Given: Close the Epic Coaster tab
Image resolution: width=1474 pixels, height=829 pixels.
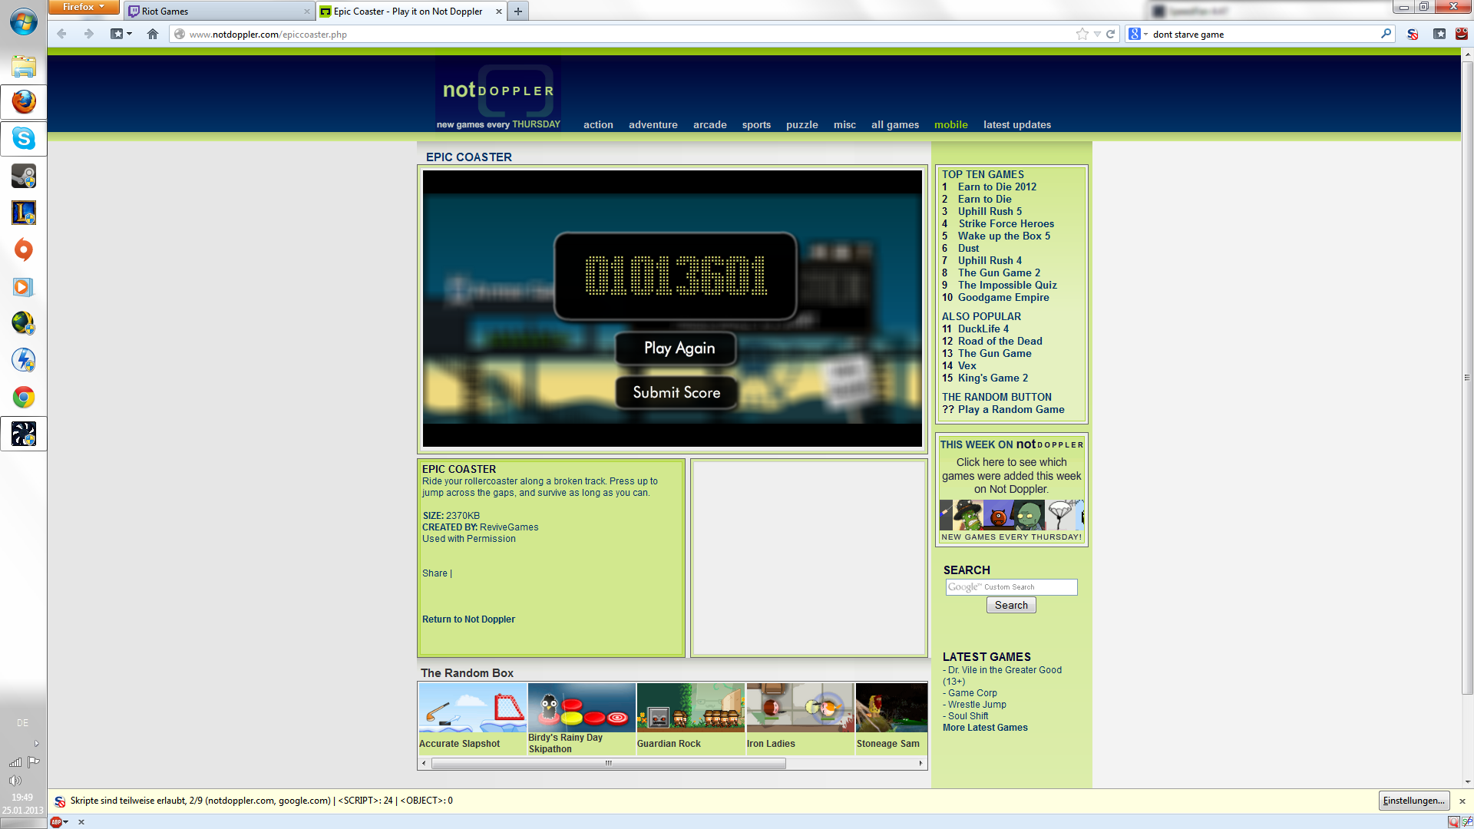Looking at the screenshot, I should click(x=499, y=12).
